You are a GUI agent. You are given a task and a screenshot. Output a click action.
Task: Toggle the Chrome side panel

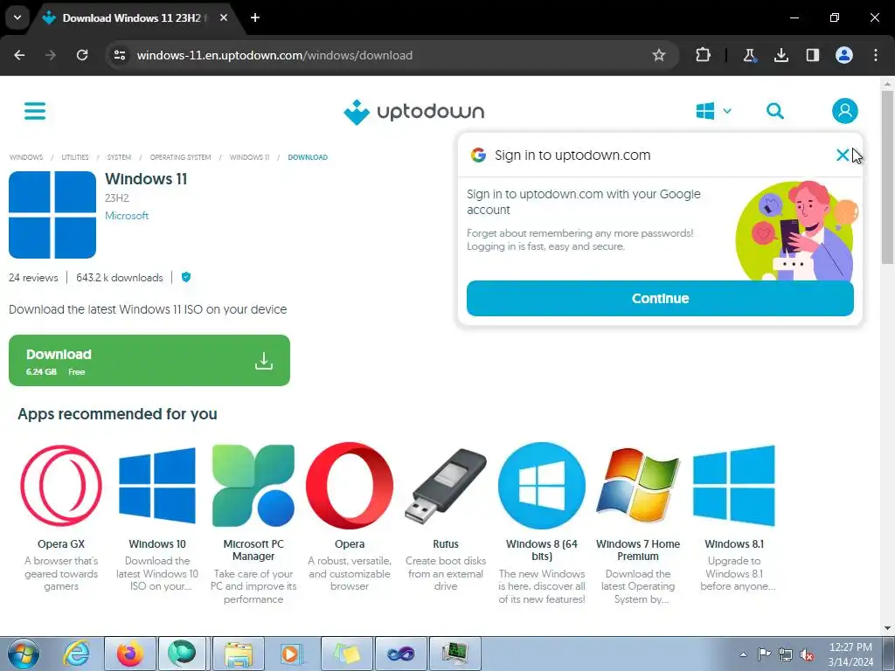813,55
